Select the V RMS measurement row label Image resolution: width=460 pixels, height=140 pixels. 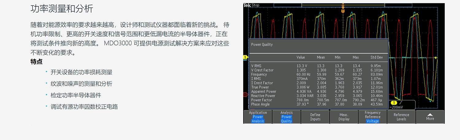[x=256, y=66]
